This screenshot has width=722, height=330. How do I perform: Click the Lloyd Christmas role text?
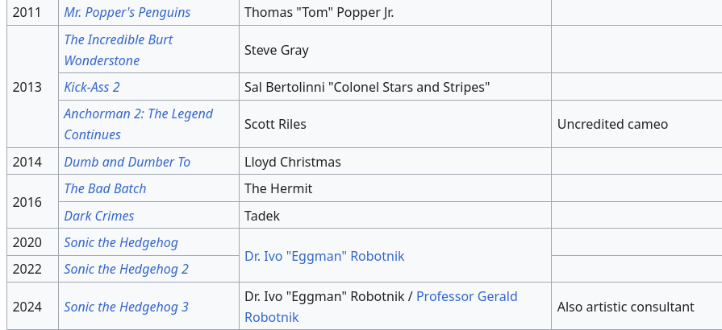[x=293, y=162]
